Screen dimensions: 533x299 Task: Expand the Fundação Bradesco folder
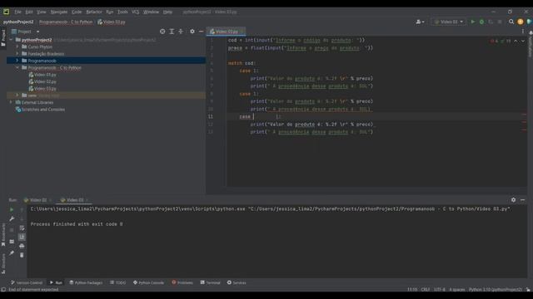pos(17,53)
